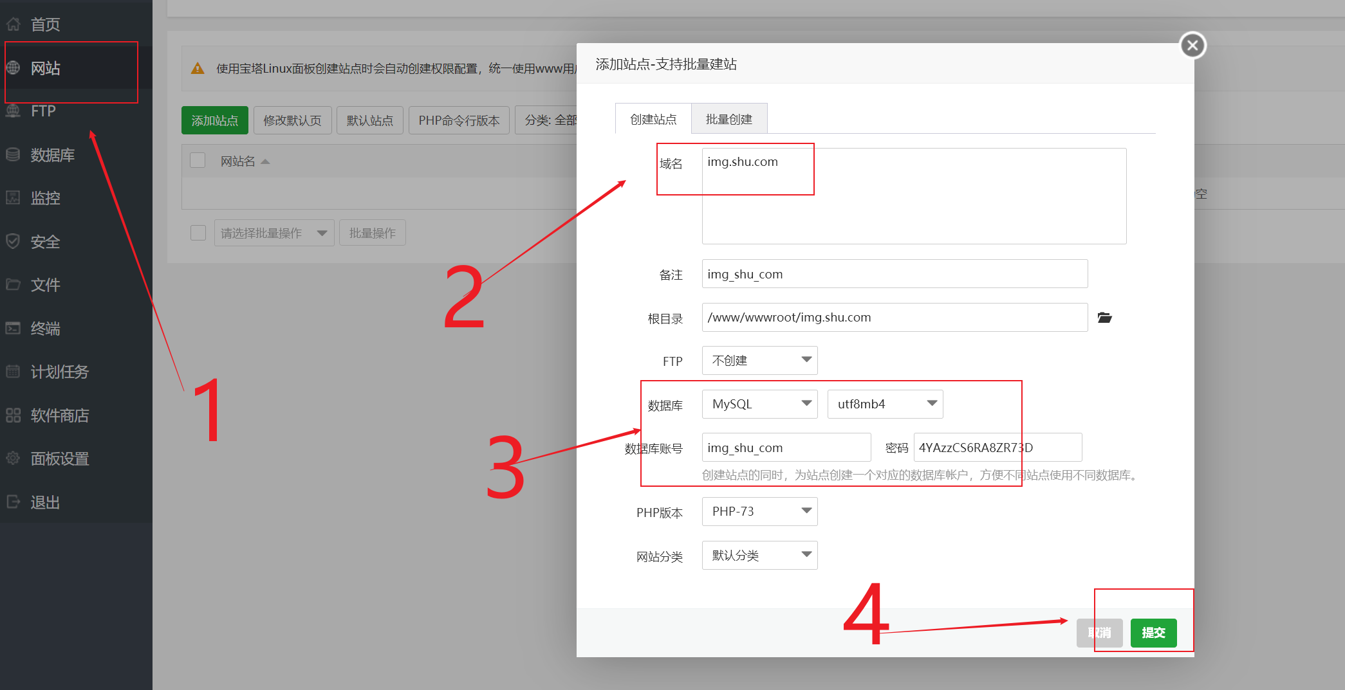1345x690 pixels.
Task: Click the PHP命令行版本 button
Action: [459, 120]
